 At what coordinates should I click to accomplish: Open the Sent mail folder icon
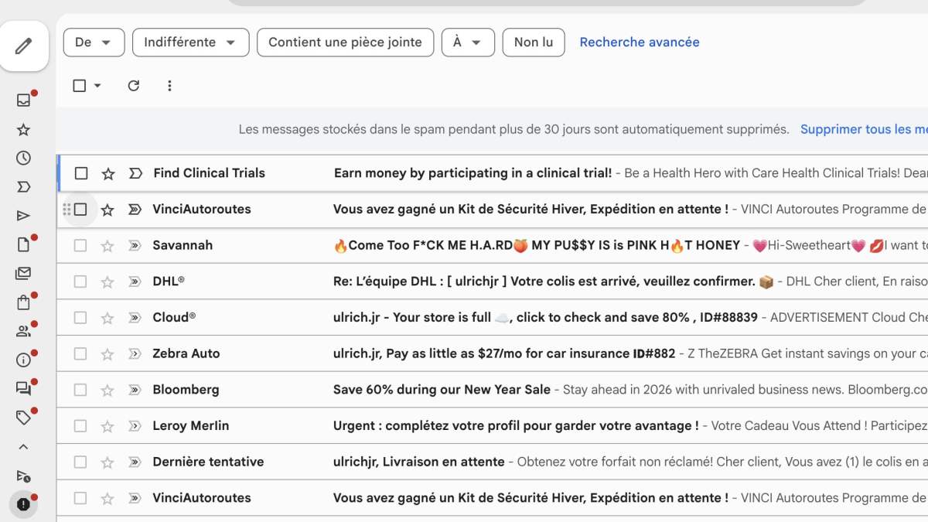pos(23,216)
